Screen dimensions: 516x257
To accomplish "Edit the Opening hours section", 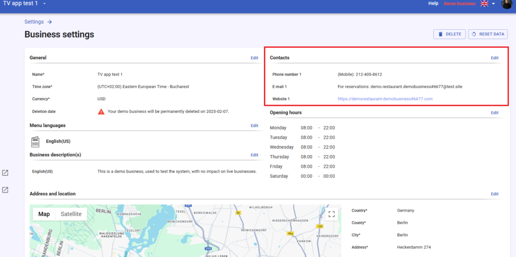I will [495, 112].
